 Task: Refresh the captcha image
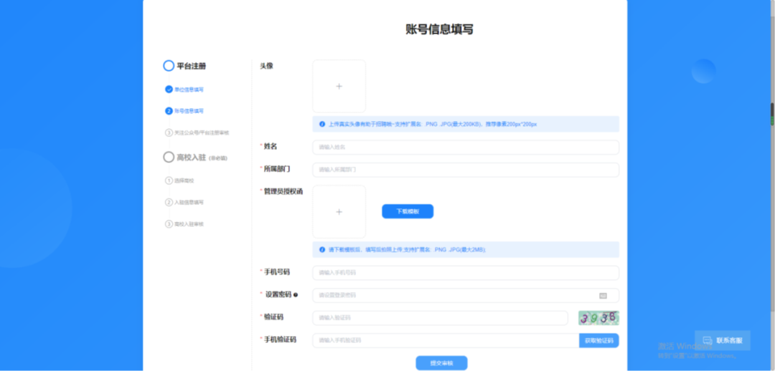coord(598,318)
